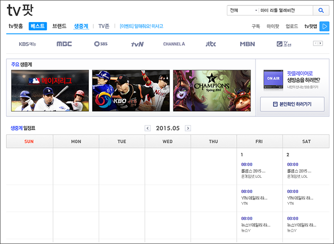The height and width of the screenshot is (244, 334).
Task: Open Friday's YTN 데일리 라 schedule entry
Action: click(254, 198)
